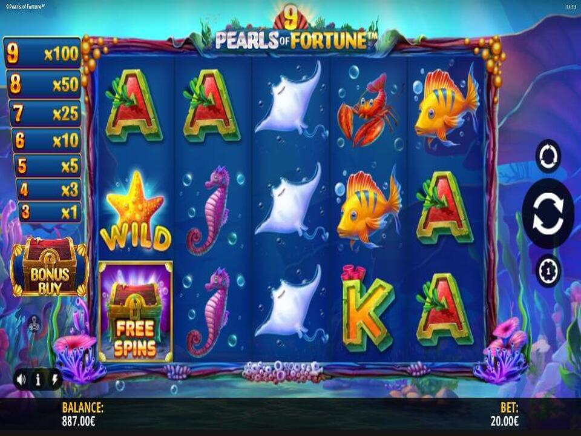Click the bet amount 20.00€
Image resolution: width=581 pixels, height=436 pixels.
[505, 421]
